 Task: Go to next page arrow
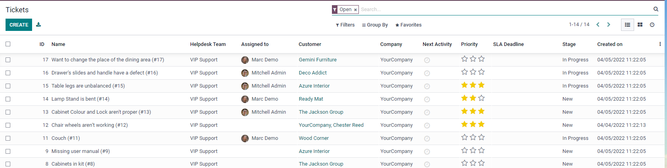click(609, 25)
